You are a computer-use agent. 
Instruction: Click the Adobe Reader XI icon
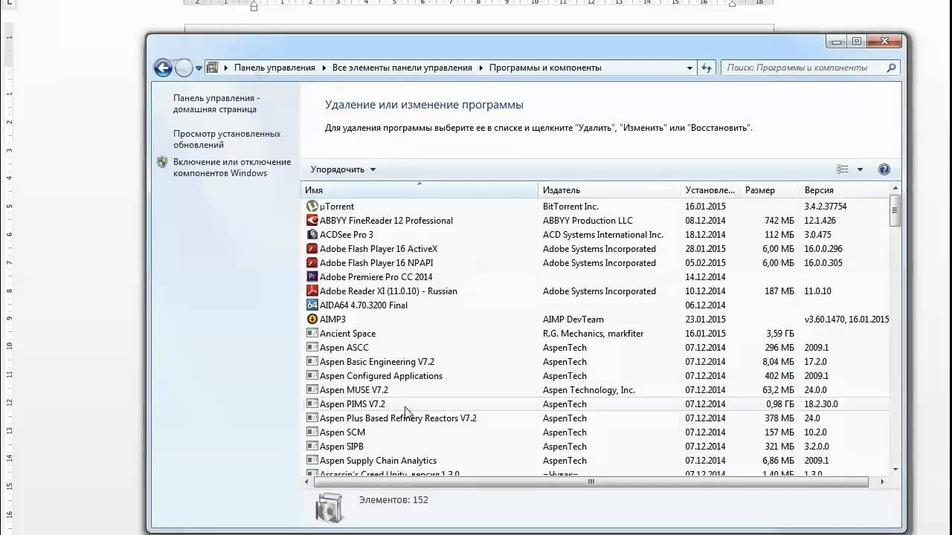coord(312,291)
